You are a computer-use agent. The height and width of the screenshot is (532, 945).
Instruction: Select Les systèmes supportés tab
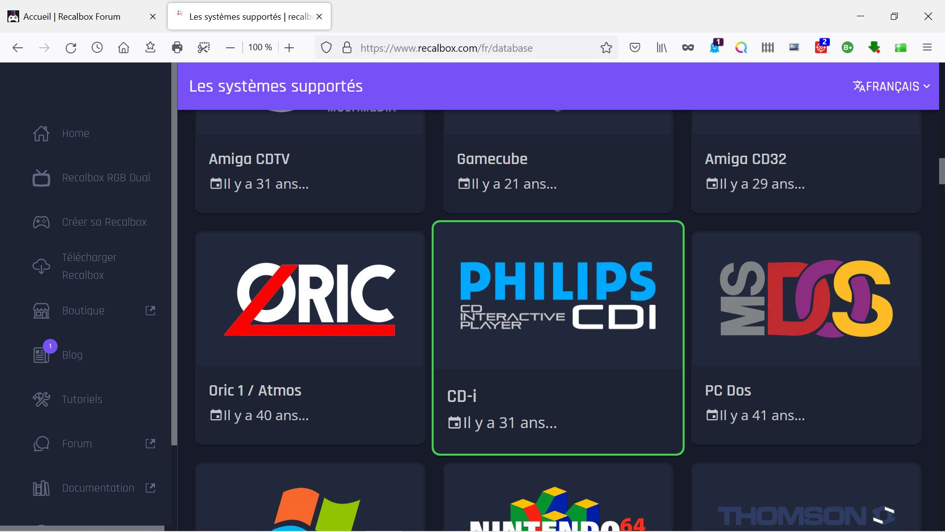249,16
